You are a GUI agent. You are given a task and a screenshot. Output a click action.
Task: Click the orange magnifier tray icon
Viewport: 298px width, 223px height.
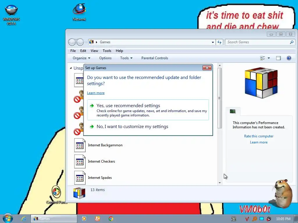click(x=254, y=219)
